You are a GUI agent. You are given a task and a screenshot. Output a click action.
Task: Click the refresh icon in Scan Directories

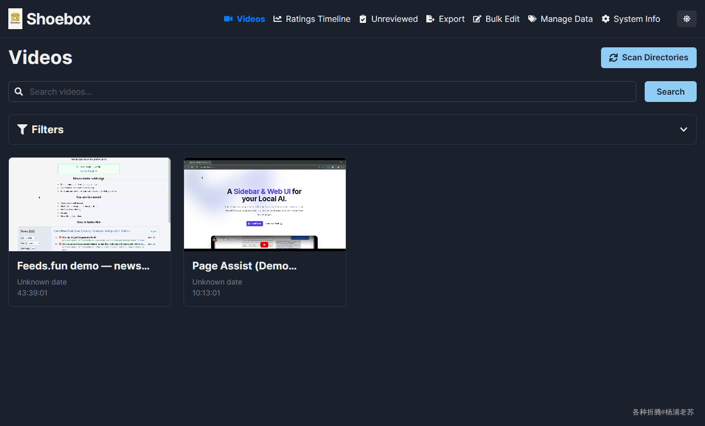coord(613,58)
